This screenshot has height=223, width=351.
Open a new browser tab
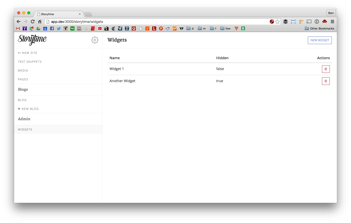click(88, 14)
